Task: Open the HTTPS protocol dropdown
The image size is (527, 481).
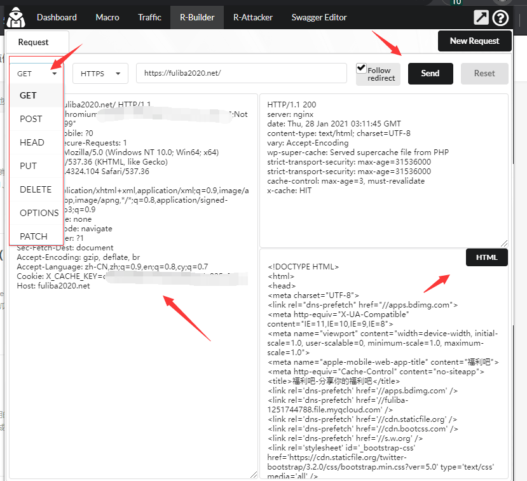Action: point(100,74)
